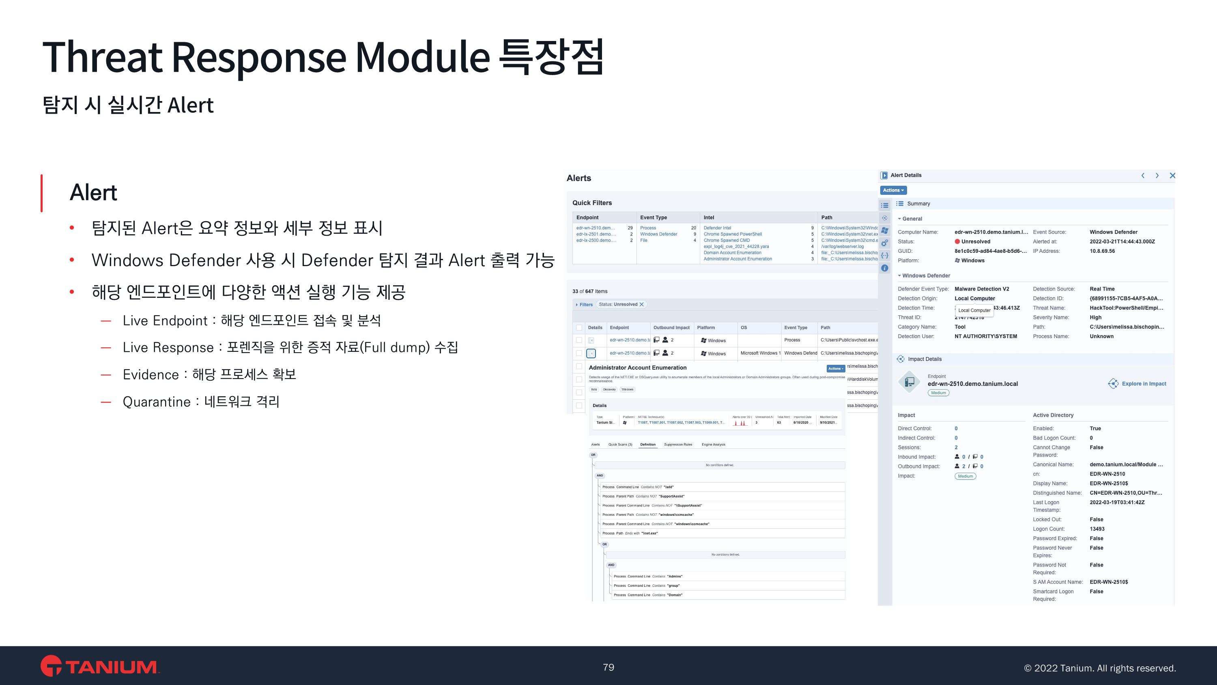Click the Windows Defender sidebar icon
This screenshot has width=1217, height=685.
[885, 230]
